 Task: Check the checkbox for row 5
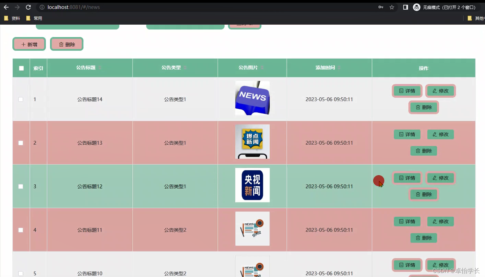coord(21,274)
